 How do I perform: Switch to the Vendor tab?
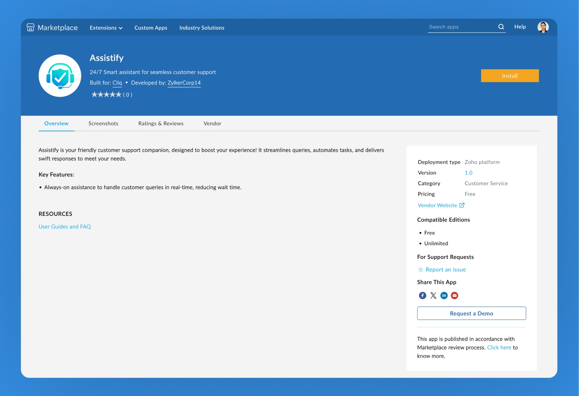pyautogui.click(x=212, y=123)
